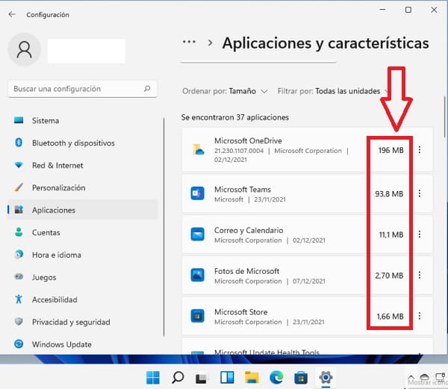Open more options for Microsoft Teams
Viewport: 448px width, 389px height.
[420, 193]
